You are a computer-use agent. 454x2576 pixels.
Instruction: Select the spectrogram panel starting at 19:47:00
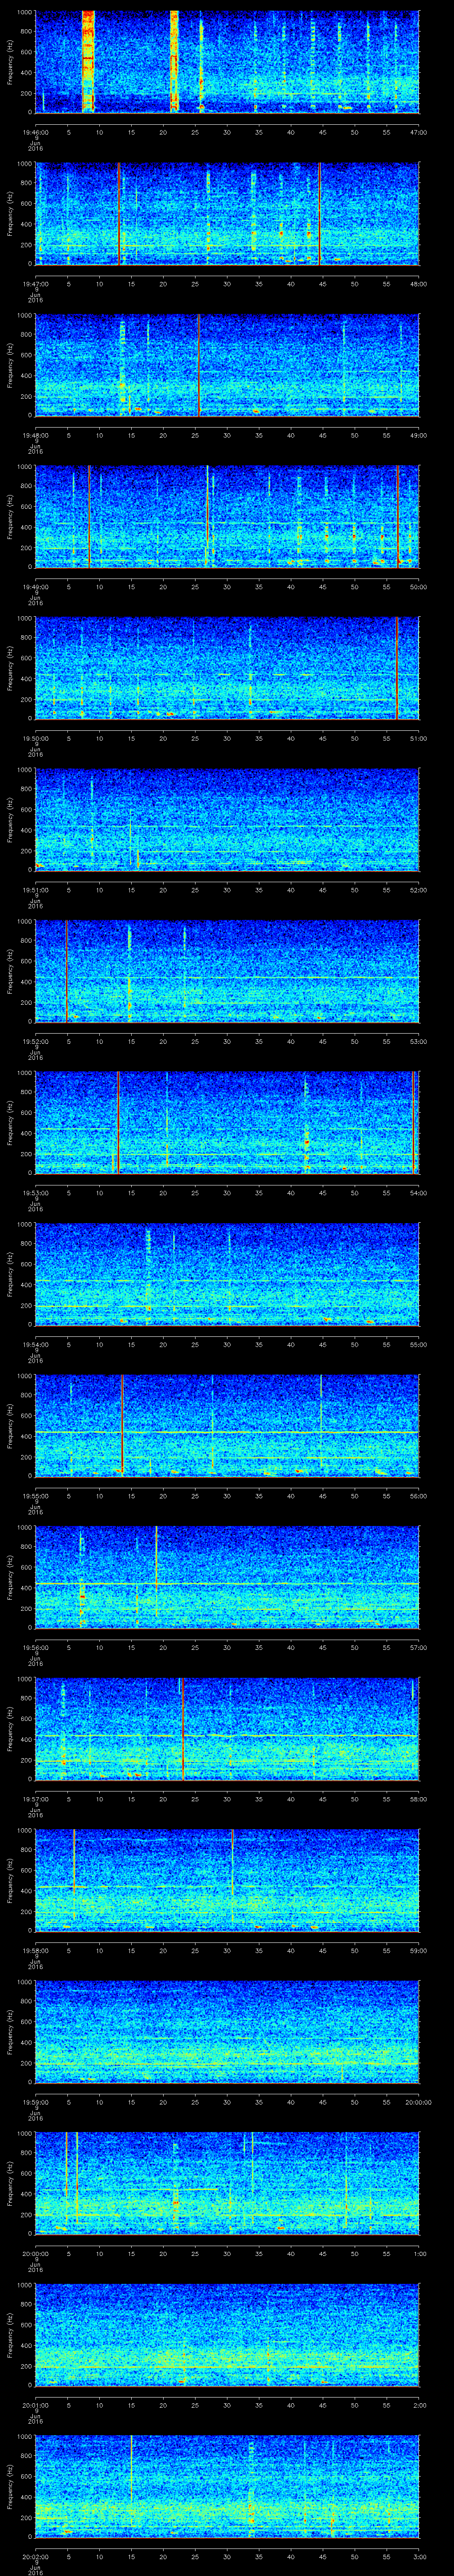click(227, 213)
